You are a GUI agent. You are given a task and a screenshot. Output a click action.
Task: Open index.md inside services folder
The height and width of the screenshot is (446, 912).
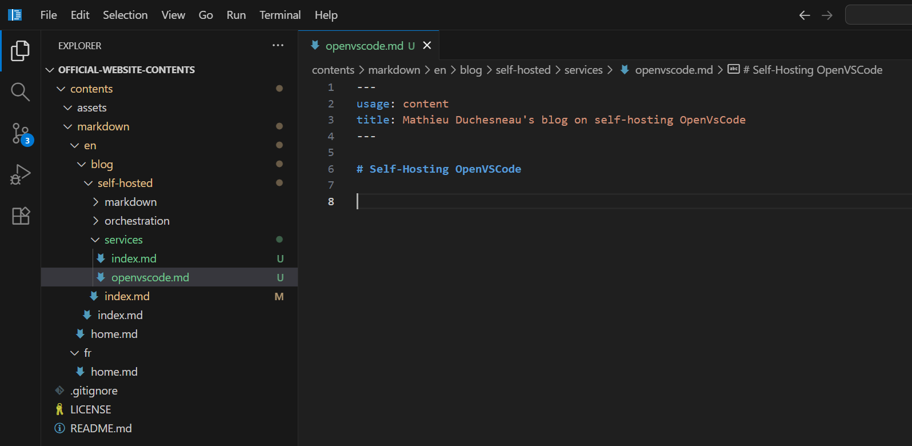pos(169,258)
